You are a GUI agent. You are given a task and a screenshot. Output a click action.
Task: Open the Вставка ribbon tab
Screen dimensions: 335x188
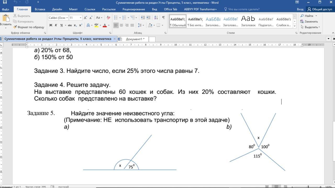click(40, 9)
